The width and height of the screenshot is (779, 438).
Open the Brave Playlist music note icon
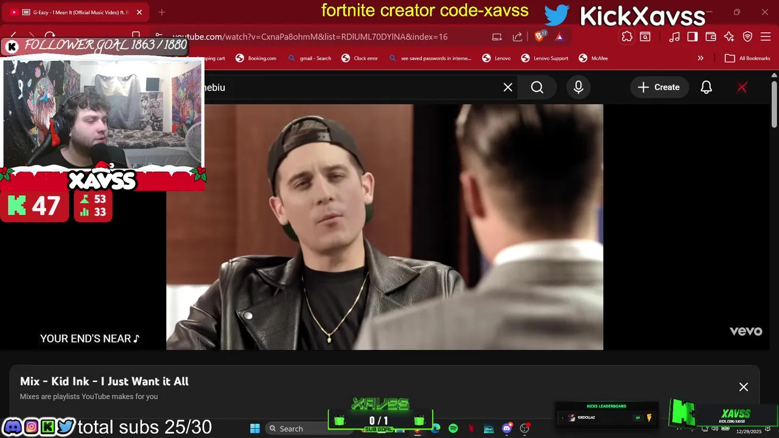[674, 36]
